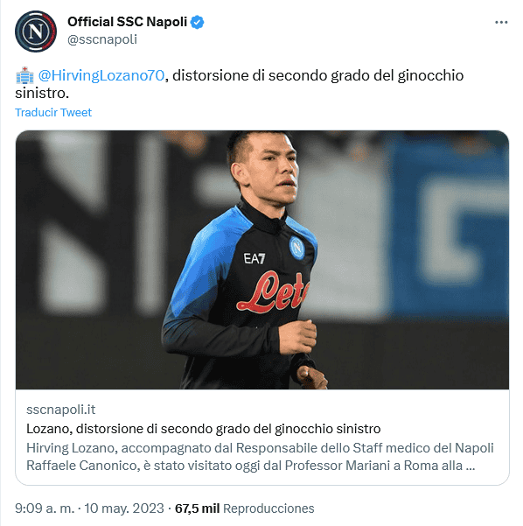The width and height of the screenshot is (523, 526).
Task: Click the word 'sinistro.' in the tweet body
Action: 42,94
